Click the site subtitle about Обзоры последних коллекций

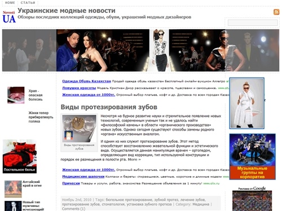(104, 17)
